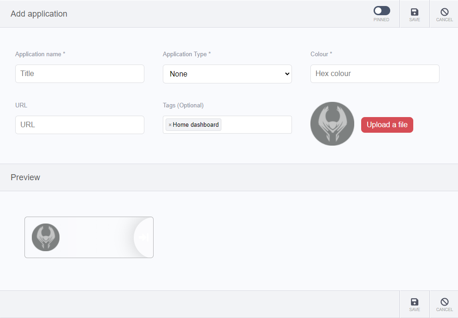This screenshot has width=458, height=318.
Task: Click the Save icon in the bottom footer bar
Action: point(414,302)
